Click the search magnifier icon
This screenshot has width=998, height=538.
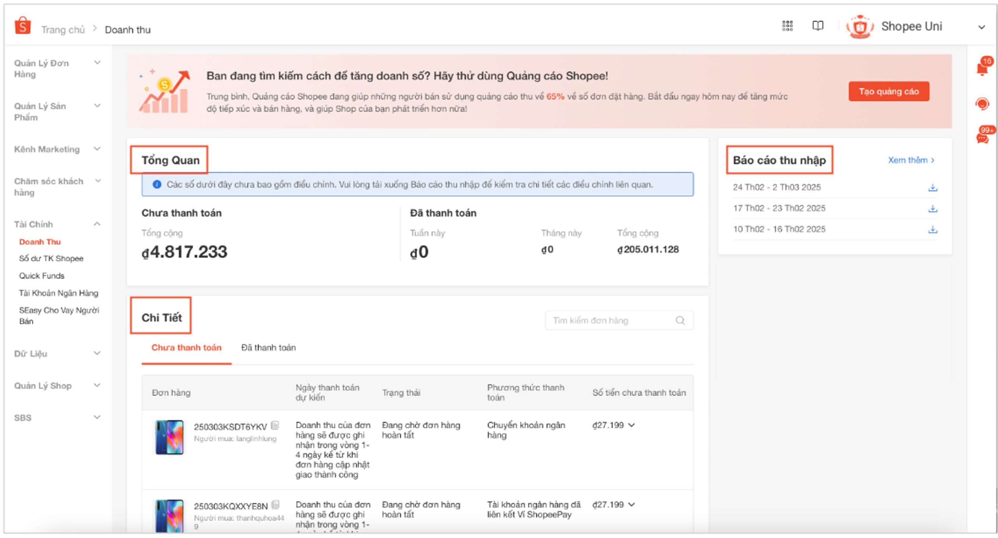(x=680, y=320)
